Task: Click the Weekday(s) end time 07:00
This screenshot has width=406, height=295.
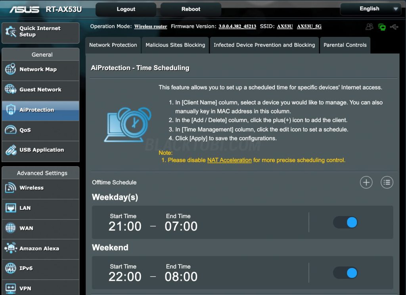Action: click(x=181, y=226)
